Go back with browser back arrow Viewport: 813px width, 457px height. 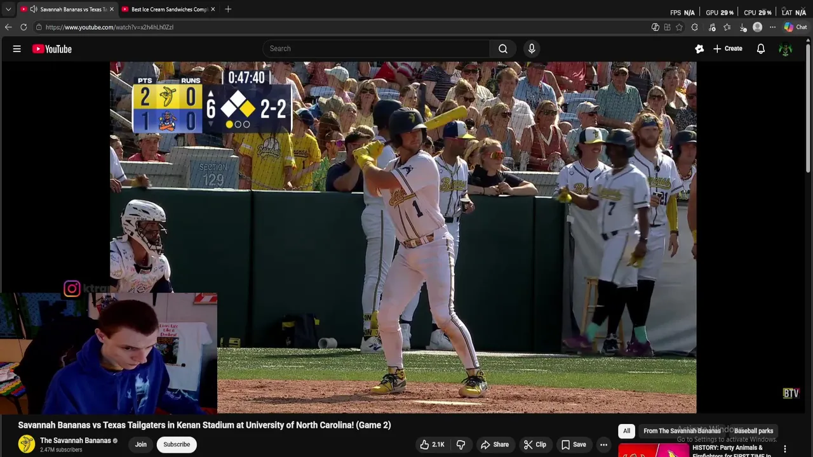tap(8, 27)
